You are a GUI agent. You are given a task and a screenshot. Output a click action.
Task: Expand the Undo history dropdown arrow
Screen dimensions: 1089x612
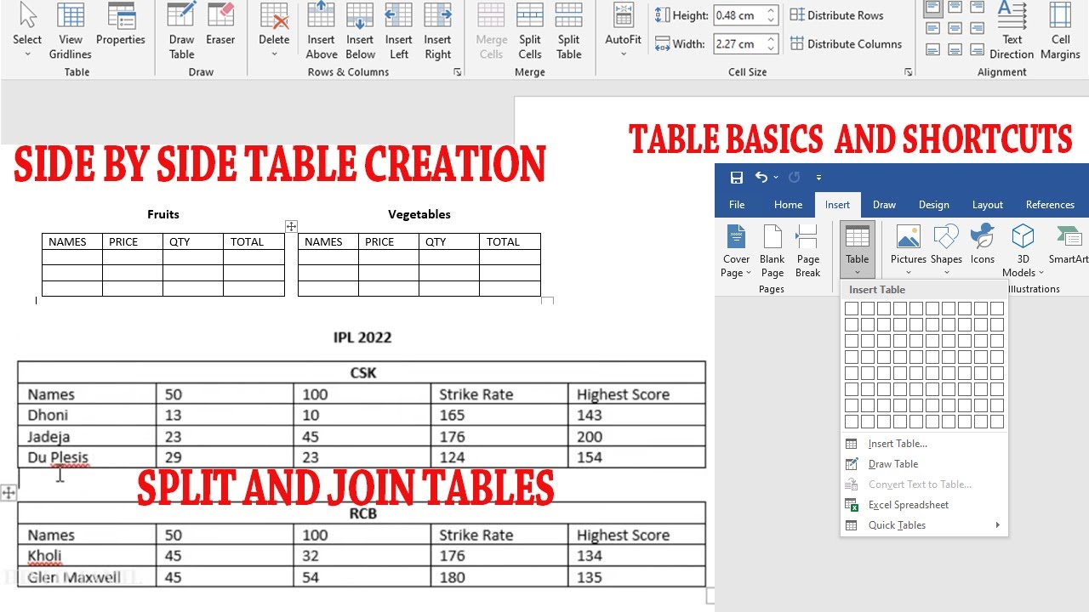coord(777,178)
